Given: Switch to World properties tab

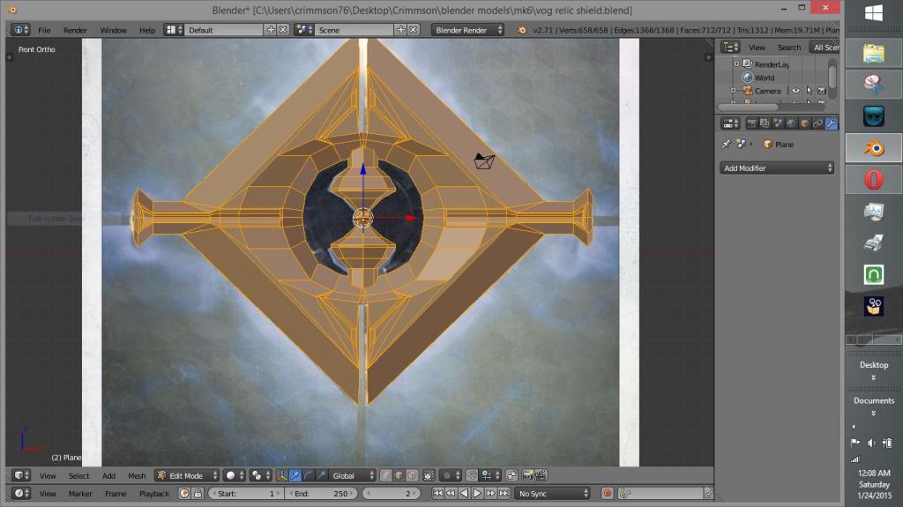Looking at the screenshot, I should coord(791,123).
